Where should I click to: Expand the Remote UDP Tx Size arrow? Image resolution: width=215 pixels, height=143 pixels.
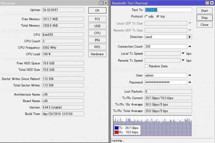click(190, 30)
